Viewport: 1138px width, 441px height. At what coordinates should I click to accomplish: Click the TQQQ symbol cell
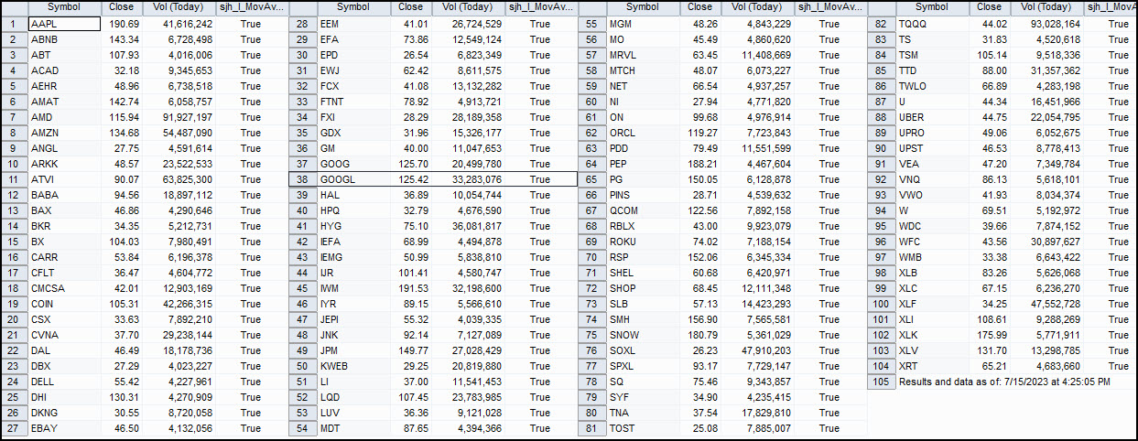coord(931,24)
